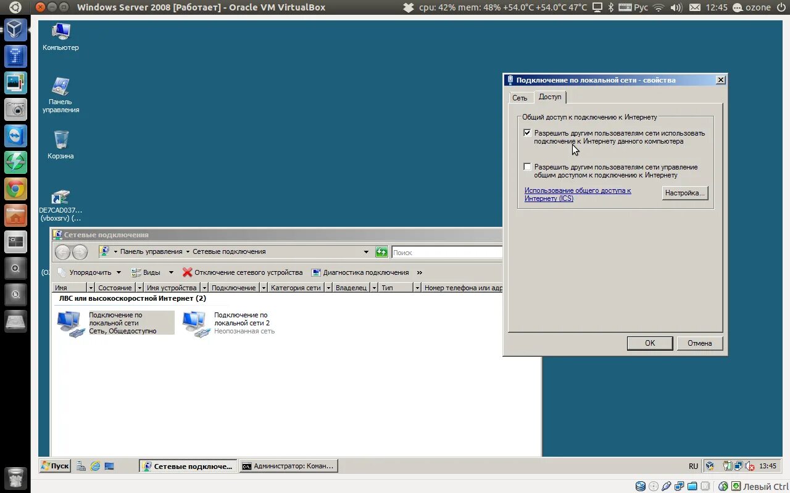Open the address bar history dropdown arrow

(x=366, y=252)
